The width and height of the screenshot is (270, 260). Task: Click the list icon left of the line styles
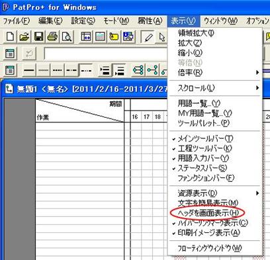click(x=10, y=70)
